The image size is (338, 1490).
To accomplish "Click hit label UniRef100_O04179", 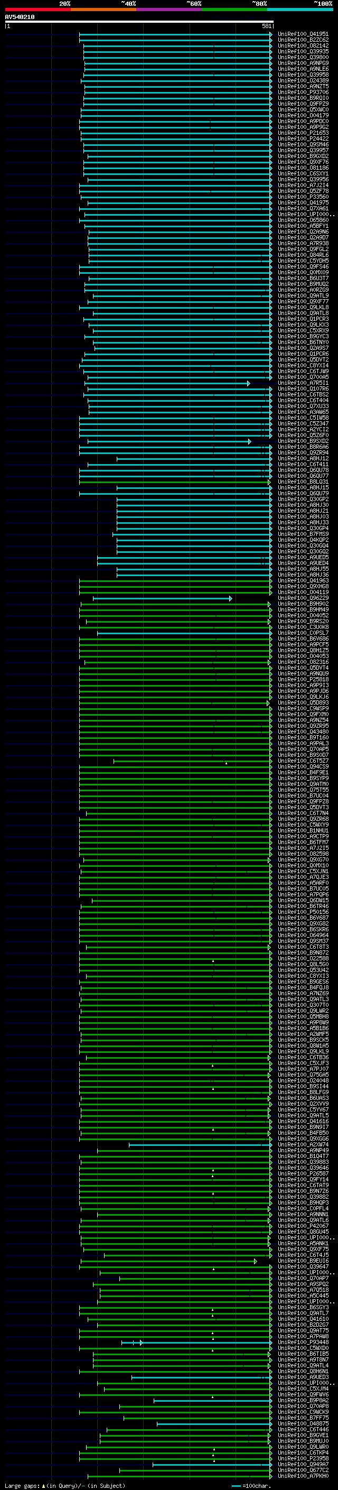I will [x=303, y=116].
